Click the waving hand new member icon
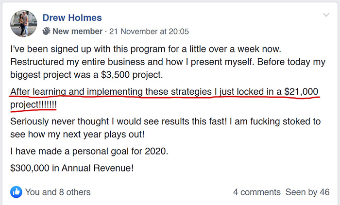Image resolution: width=340 pixels, height=205 pixels. point(46,31)
